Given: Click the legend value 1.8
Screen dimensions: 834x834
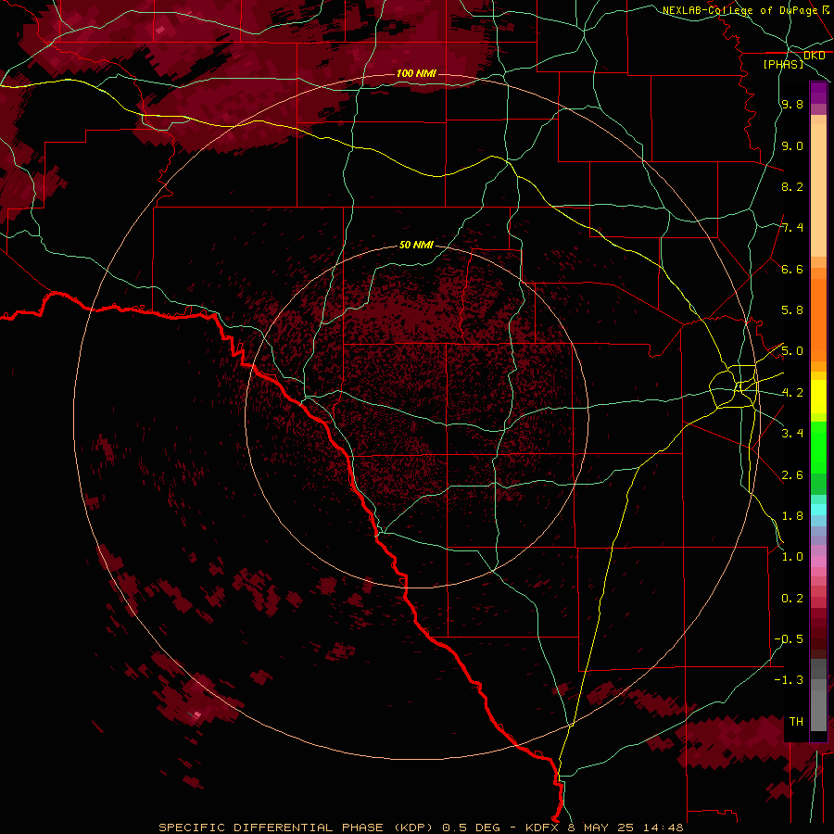Looking at the screenshot, I should tap(792, 516).
